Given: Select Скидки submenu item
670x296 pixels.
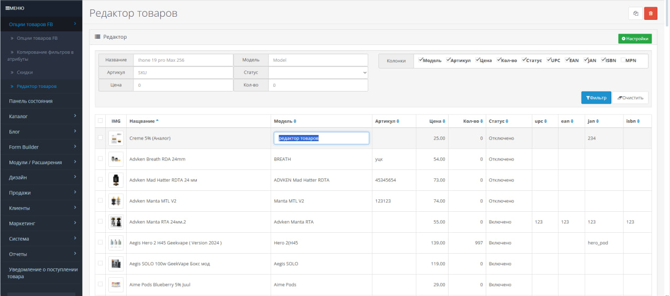Looking at the screenshot, I should tap(25, 72).
